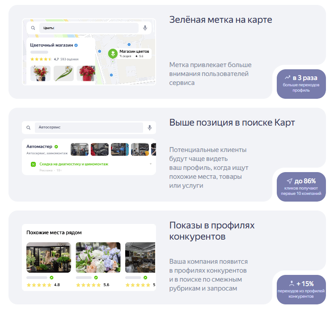Viewport: 334px width, 312px height.
Task: Click the person icon in the +15% badge
Action: pyautogui.click(x=292, y=283)
